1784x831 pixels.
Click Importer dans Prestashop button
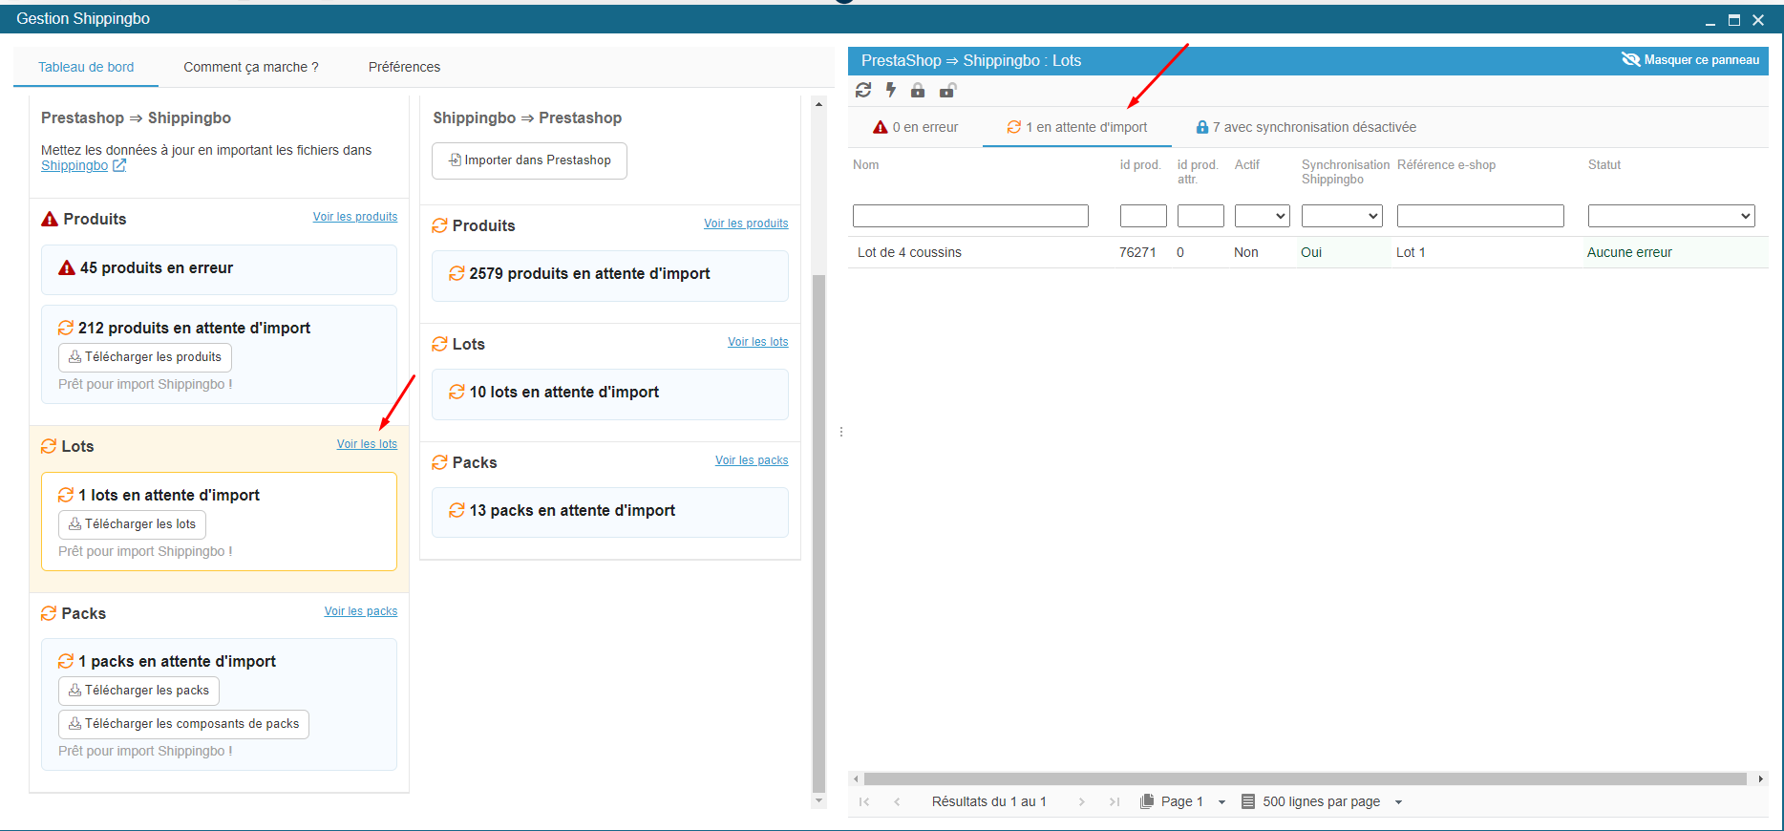coord(530,160)
